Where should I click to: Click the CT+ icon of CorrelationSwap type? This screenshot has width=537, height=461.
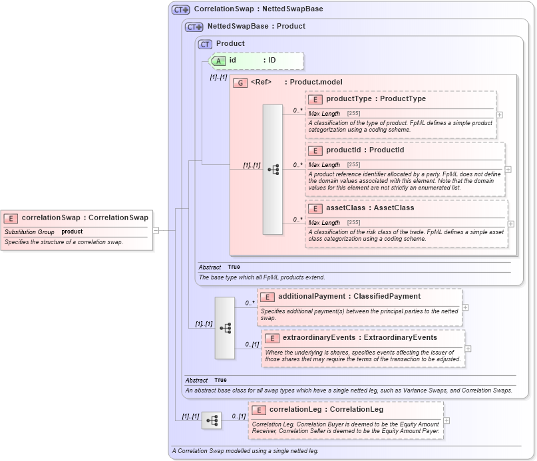[180, 9]
